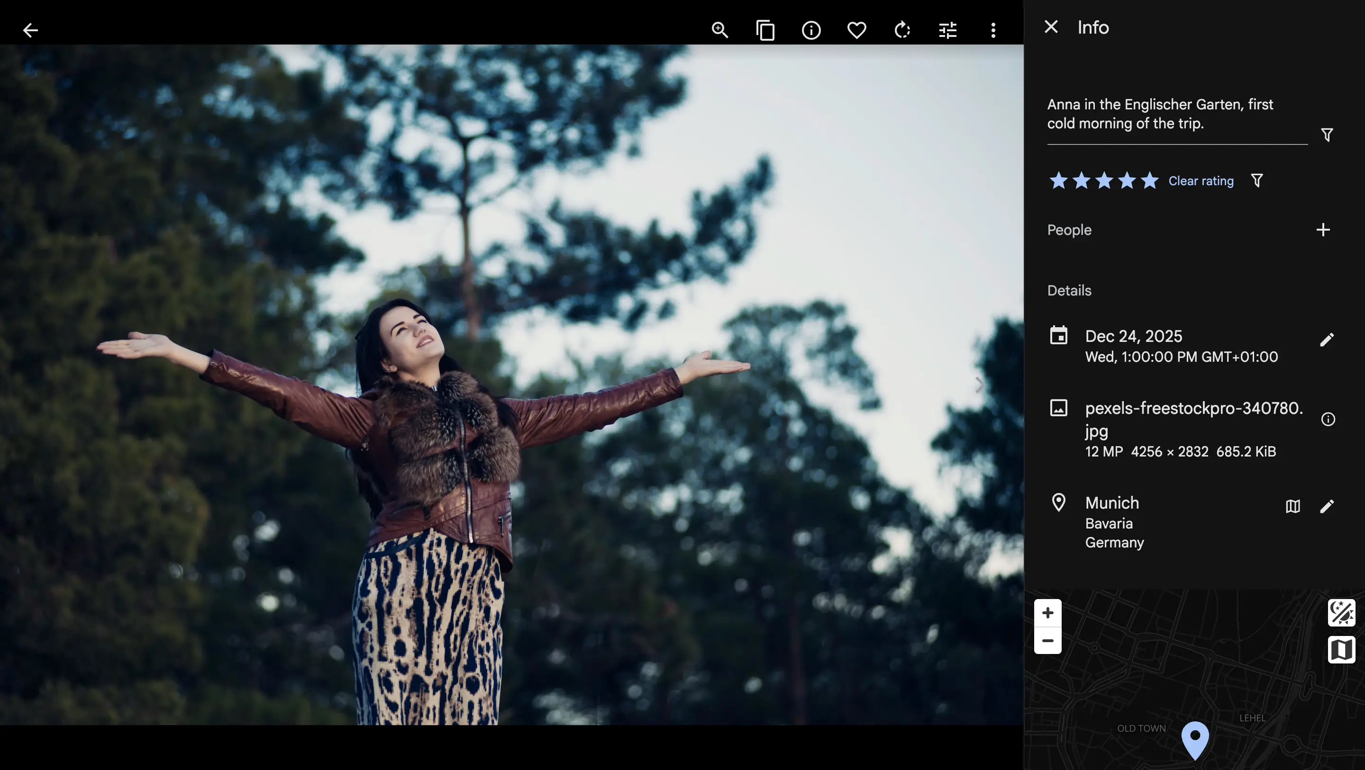Click the image file icon beside filename

[1058, 408]
